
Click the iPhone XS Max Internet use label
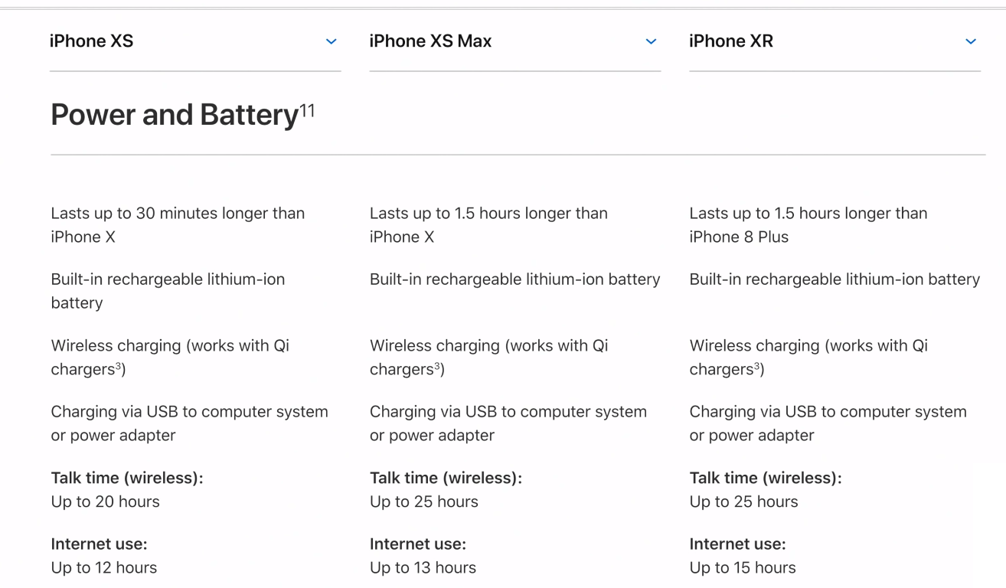pos(418,544)
